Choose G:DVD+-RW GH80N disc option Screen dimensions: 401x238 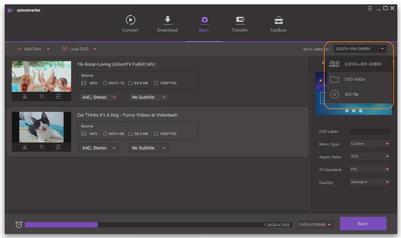[x=360, y=64]
